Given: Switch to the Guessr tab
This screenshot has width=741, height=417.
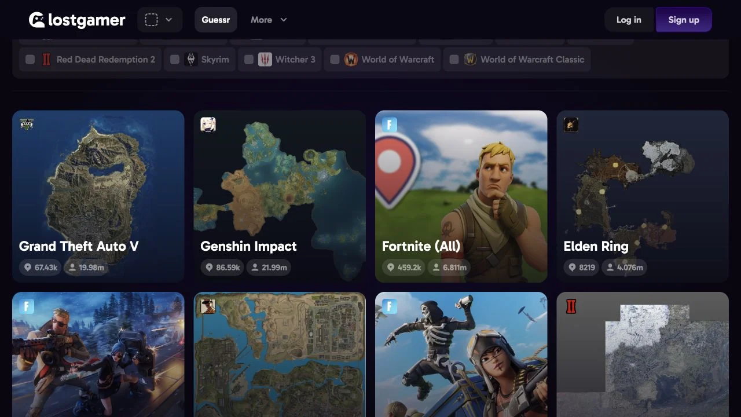Looking at the screenshot, I should pyautogui.click(x=216, y=20).
